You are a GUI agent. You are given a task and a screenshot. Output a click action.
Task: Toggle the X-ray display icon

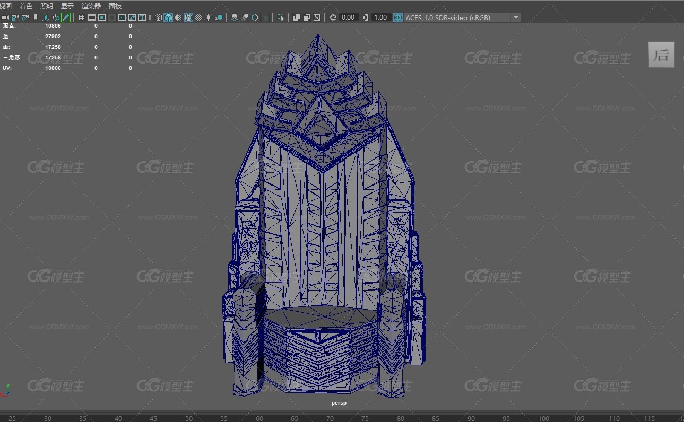coord(296,17)
